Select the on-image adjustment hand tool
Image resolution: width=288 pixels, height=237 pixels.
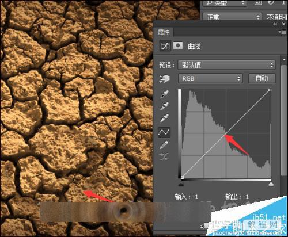click(165, 79)
